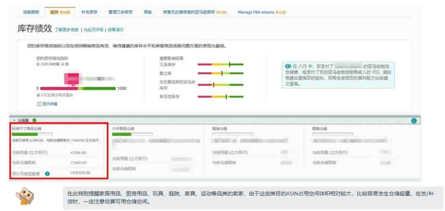Click the 重要影响因素 label
445x211 pixels.
pos(171,58)
